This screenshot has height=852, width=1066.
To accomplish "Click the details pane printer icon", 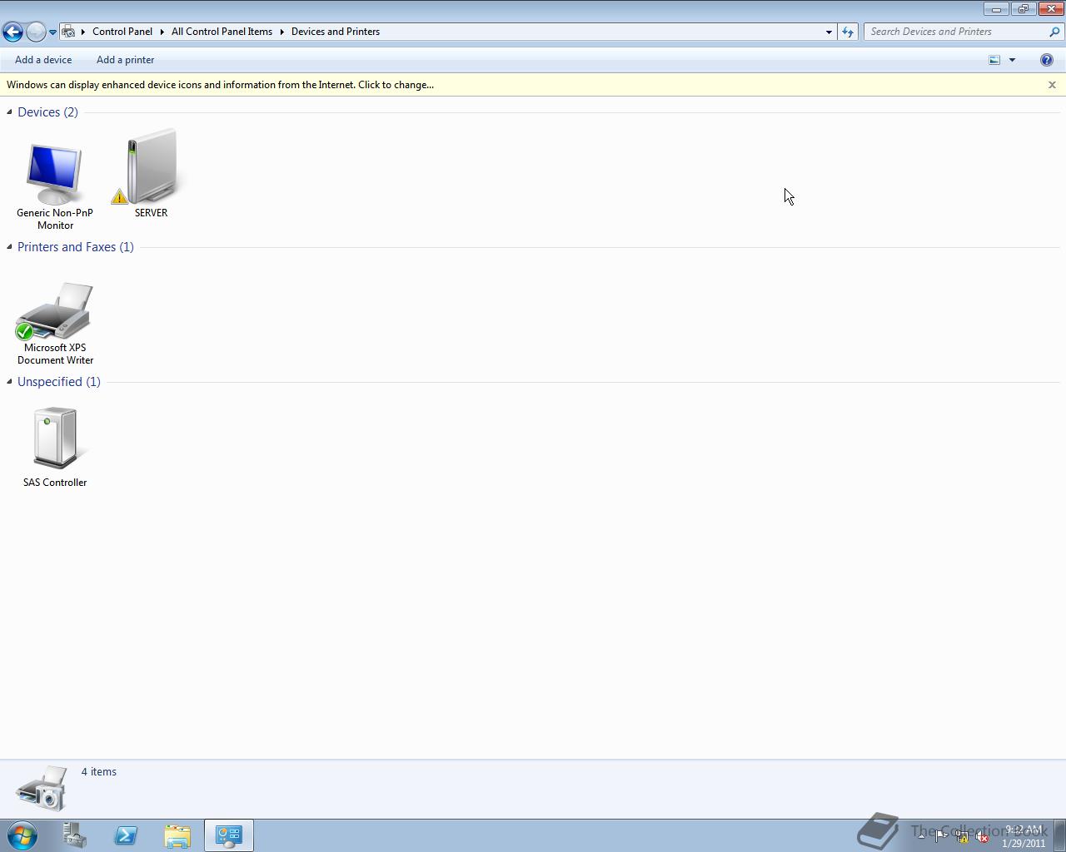I will pyautogui.click(x=42, y=788).
